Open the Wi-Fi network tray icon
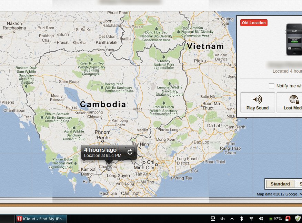This screenshot has height=223, width=302. point(251,219)
